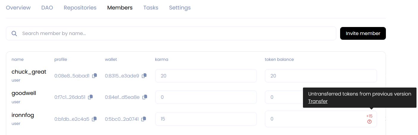The height and width of the screenshot is (135, 418).
Task: Open the Overview tab
Action: click(x=18, y=8)
